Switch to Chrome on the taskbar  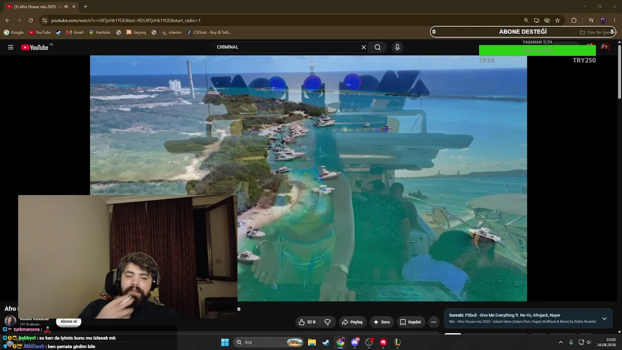[341, 342]
